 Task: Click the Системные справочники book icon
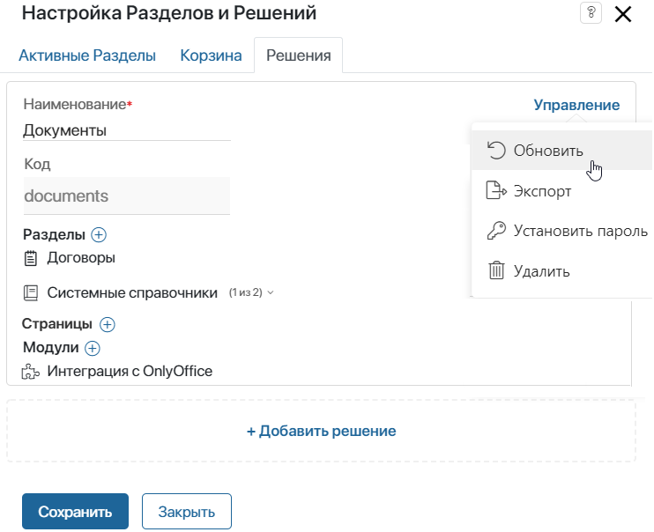point(31,293)
